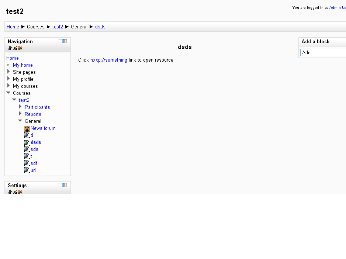346x259 pixels.
Task: Collapse the Courses node
Action: click(8, 93)
